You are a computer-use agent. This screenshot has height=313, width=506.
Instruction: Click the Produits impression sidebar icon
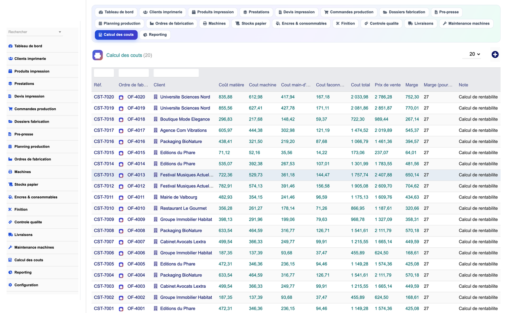(x=11, y=71)
